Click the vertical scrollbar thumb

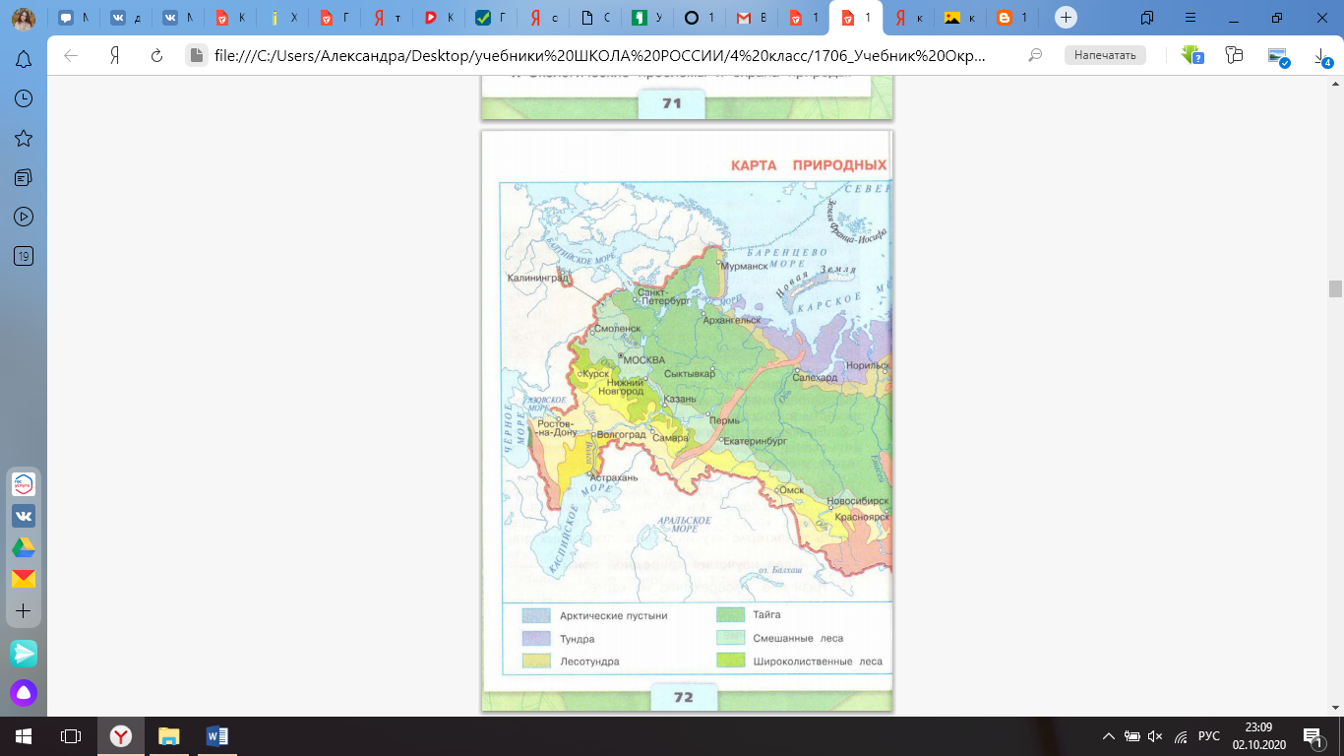1335,288
